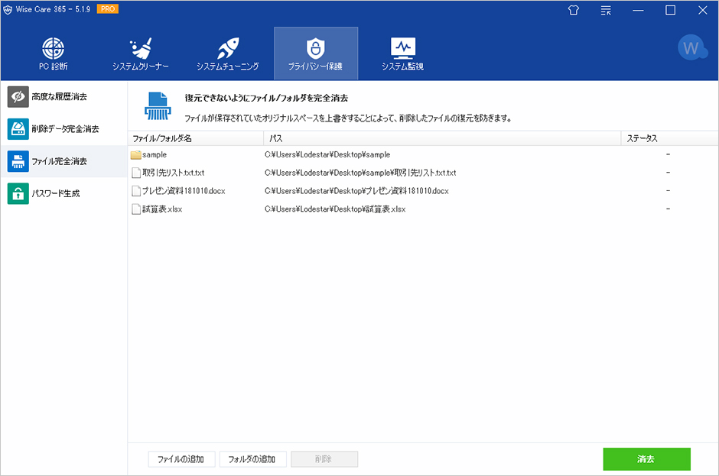This screenshot has height=476, width=719.
Task: Click the path ending in Desktop¥プレゼン資料181010.docx
Action: click(x=356, y=190)
